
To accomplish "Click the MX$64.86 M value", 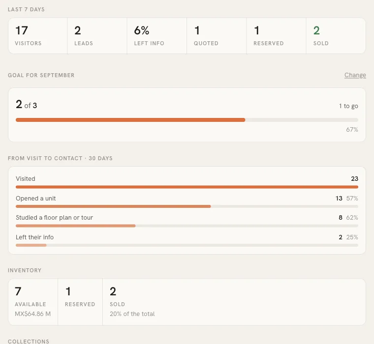I will [x=32, y=314].
